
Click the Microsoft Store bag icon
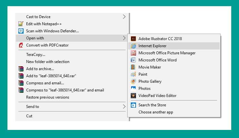(133, 105)
